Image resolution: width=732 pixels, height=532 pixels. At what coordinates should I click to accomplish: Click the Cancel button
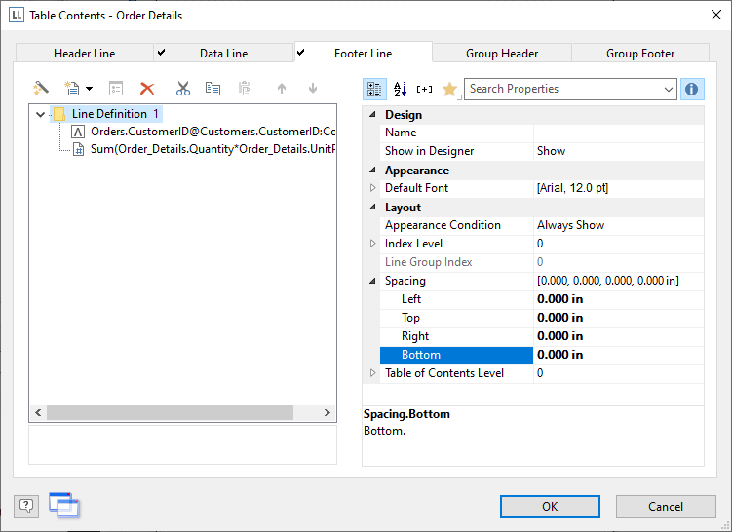666,507
